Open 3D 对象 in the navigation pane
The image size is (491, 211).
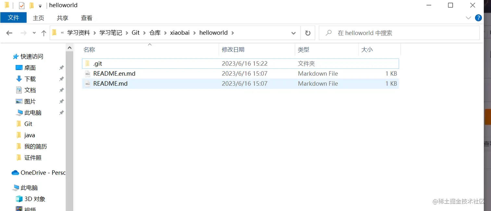coord(35,199)
